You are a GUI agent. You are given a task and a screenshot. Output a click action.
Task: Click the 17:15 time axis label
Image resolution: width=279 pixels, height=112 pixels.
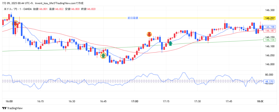click(x=166, y=101)
